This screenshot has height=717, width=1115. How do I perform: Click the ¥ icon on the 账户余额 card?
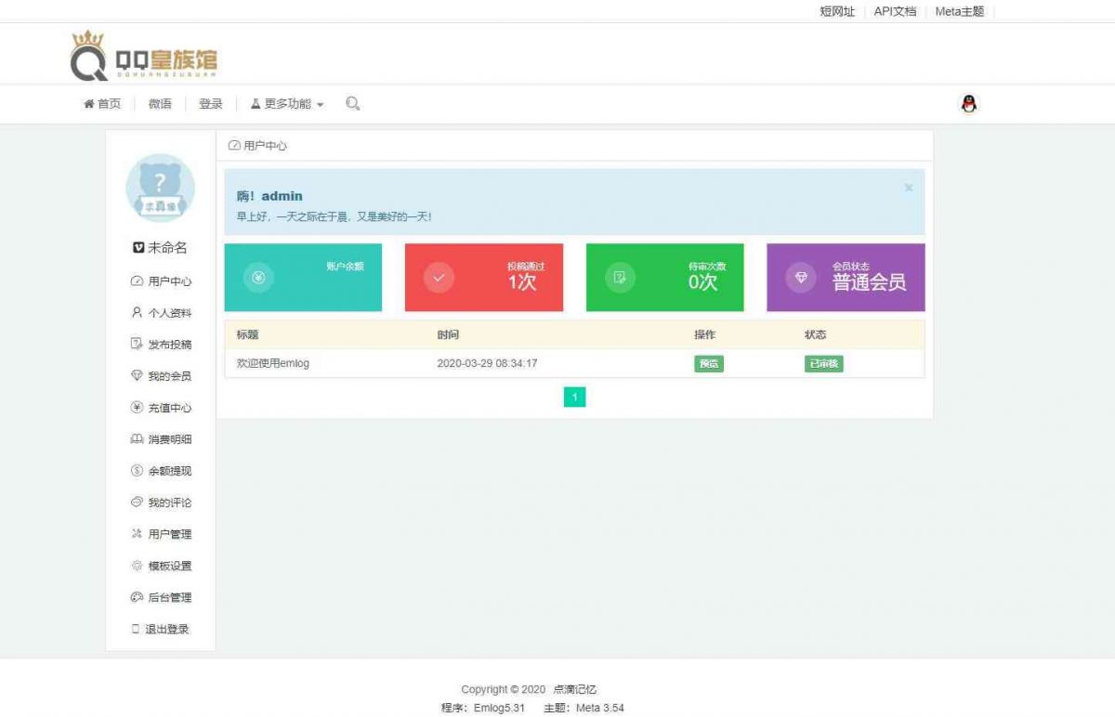258,277
